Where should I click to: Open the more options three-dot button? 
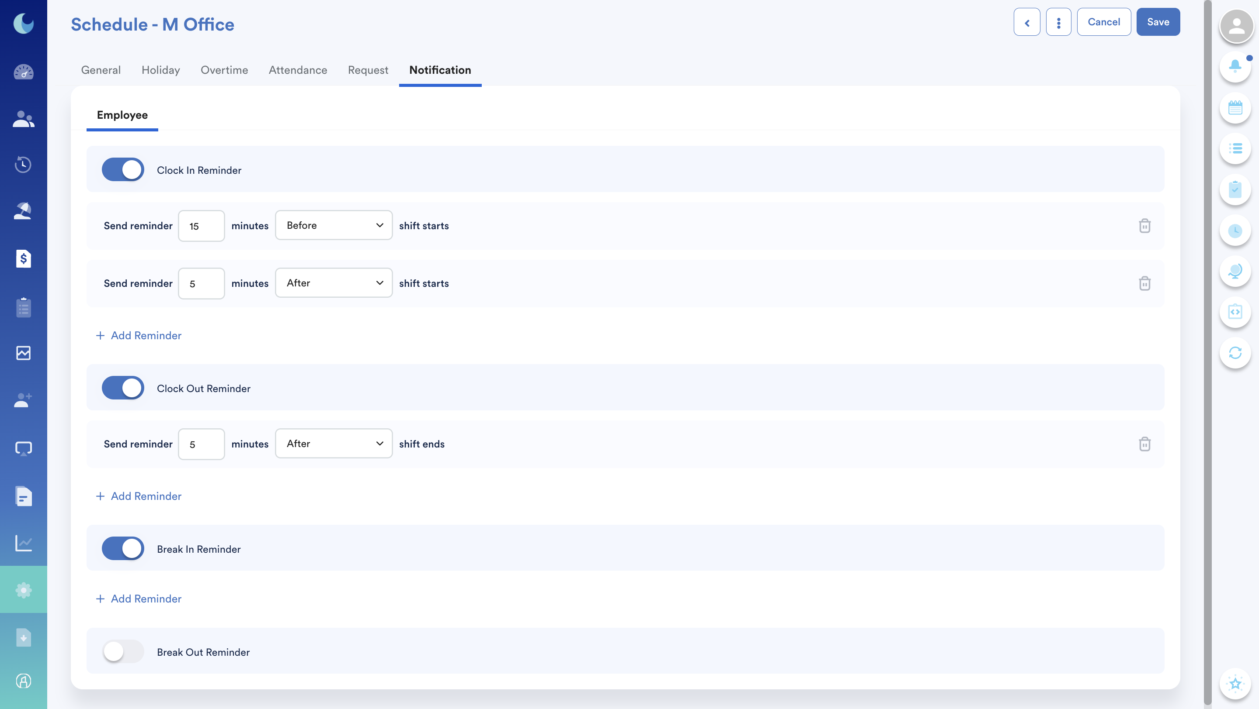tap(1058, 22)
